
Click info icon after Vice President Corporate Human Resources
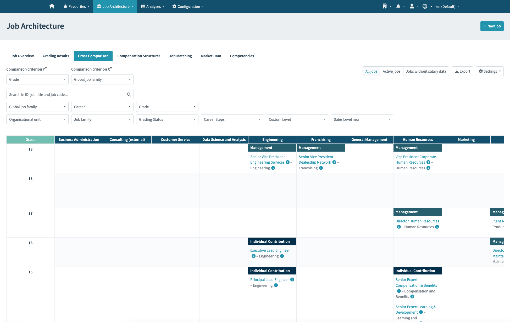click(x=428, y=162)
